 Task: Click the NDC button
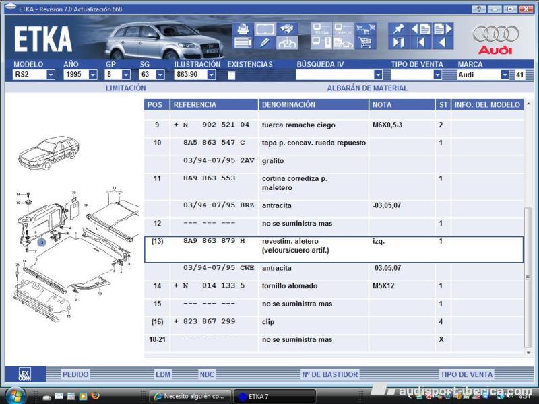(x=207, y=374)
